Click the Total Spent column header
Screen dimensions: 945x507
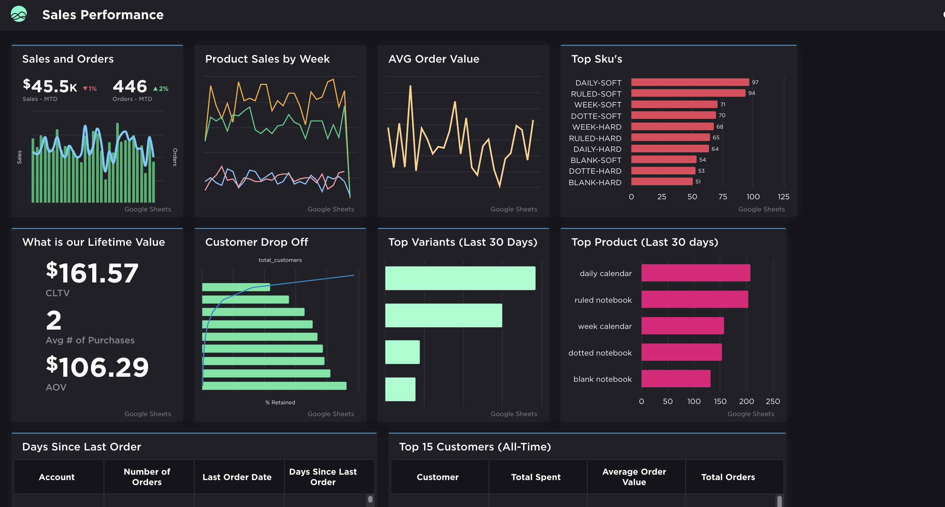535,477
